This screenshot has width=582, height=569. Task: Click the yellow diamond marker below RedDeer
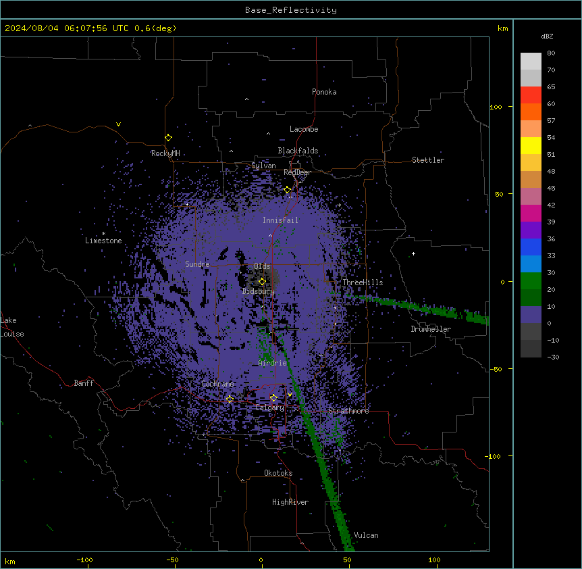click(288, 190)
